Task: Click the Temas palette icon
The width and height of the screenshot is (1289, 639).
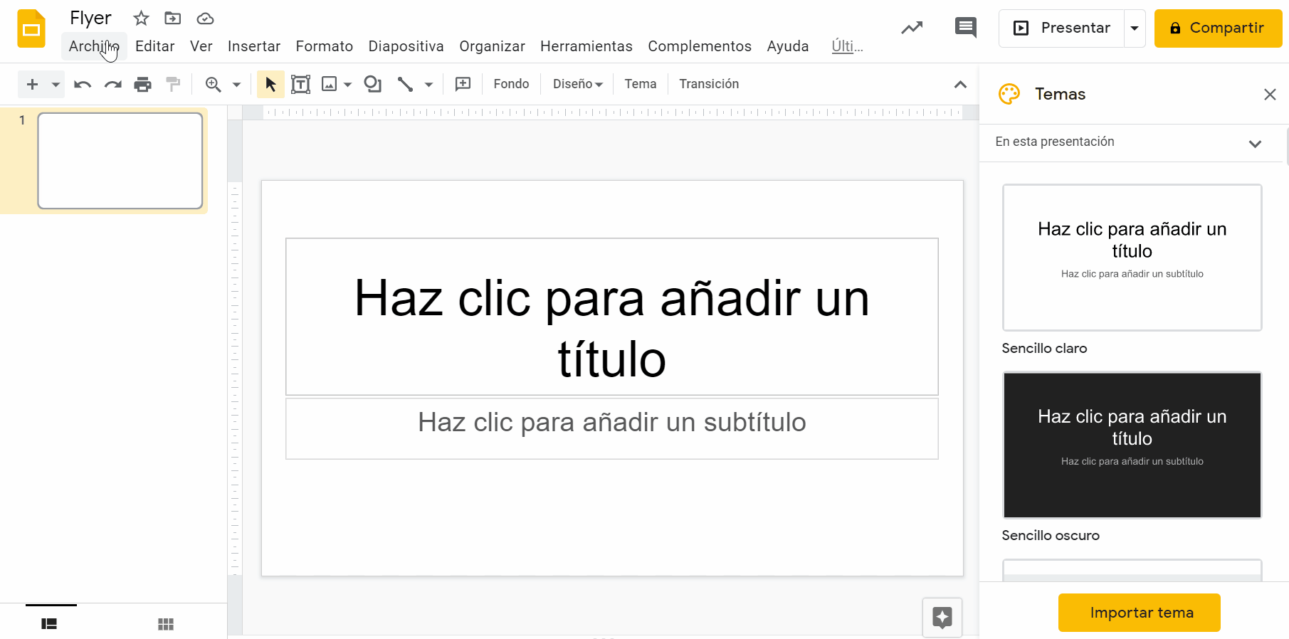Action: coord(1009,94)
